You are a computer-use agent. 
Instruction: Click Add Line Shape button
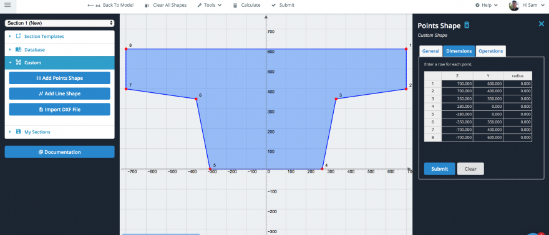point(59,94)
